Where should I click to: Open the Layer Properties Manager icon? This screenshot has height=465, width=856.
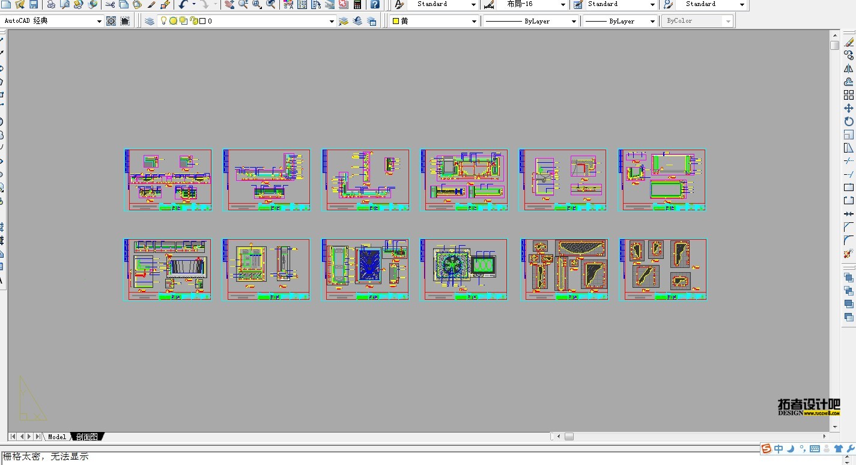(x=150, y=21)
